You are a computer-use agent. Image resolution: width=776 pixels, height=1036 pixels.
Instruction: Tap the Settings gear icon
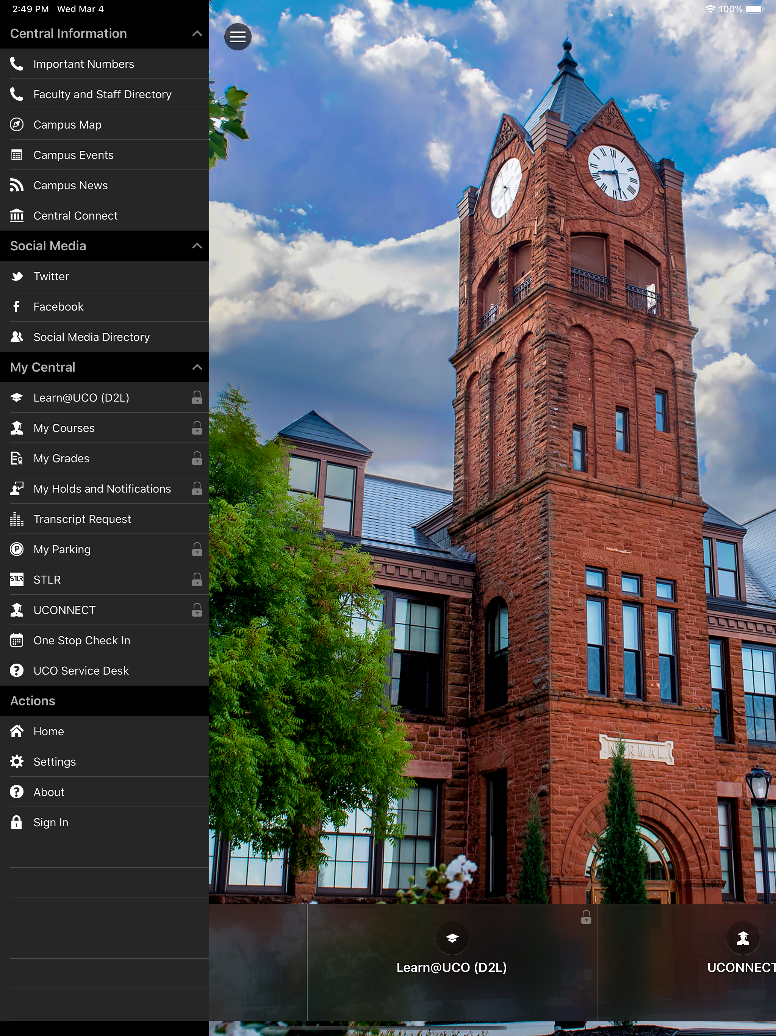tap(17, 761)
